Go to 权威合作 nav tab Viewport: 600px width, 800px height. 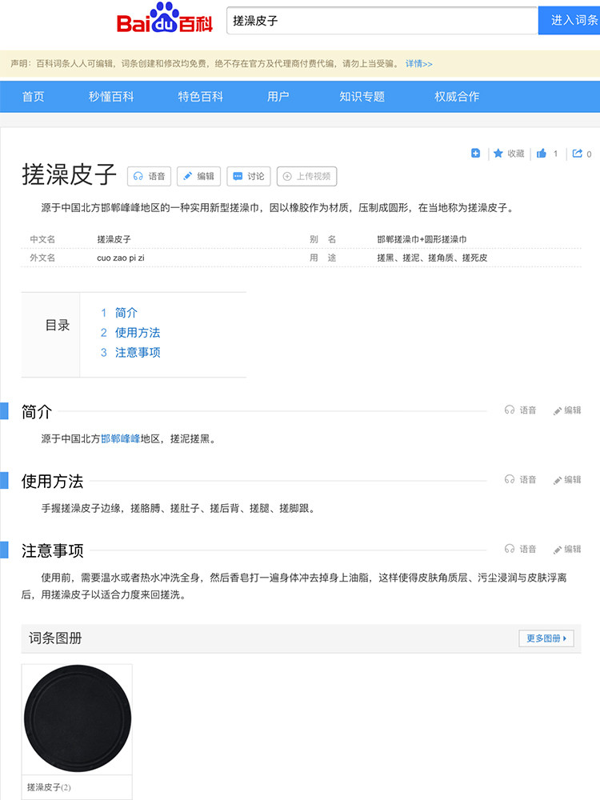457,97
